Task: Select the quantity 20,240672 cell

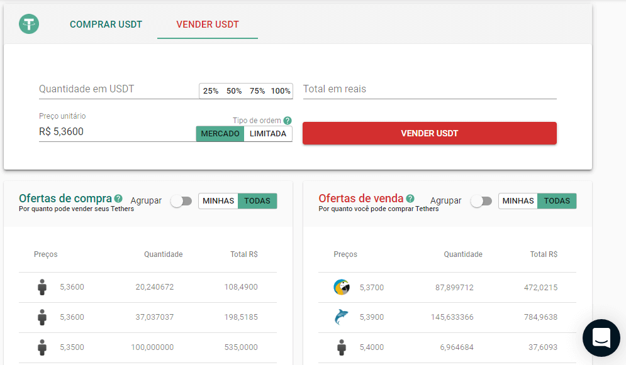Action: point(155,287)
